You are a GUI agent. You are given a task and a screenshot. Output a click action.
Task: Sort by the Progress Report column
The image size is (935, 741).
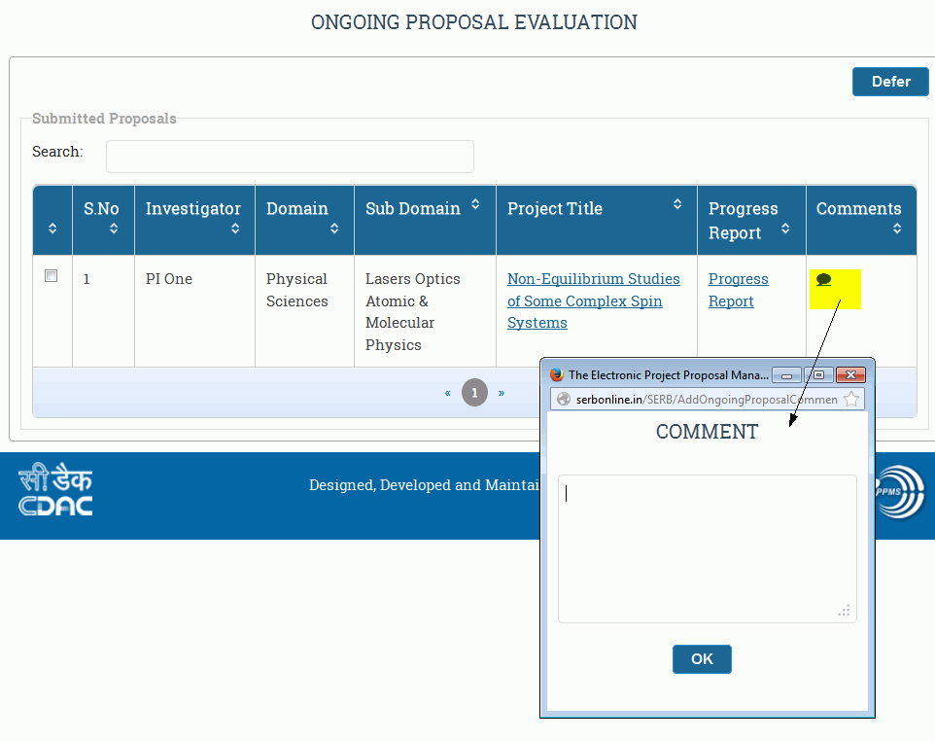click(x=785, y=229)
